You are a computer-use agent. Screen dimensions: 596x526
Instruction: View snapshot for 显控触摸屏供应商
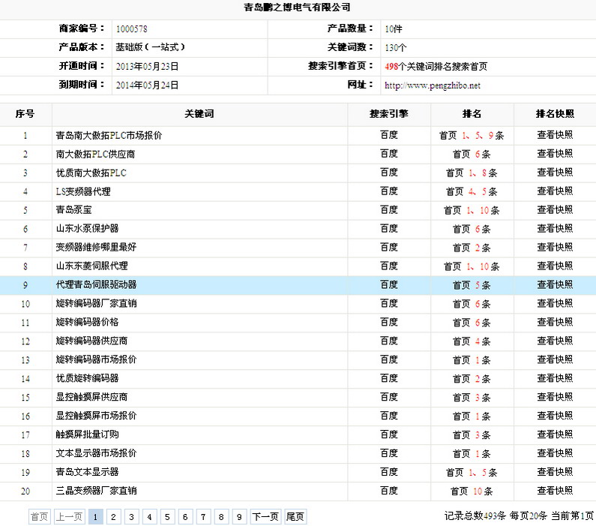tap(555, 397)
